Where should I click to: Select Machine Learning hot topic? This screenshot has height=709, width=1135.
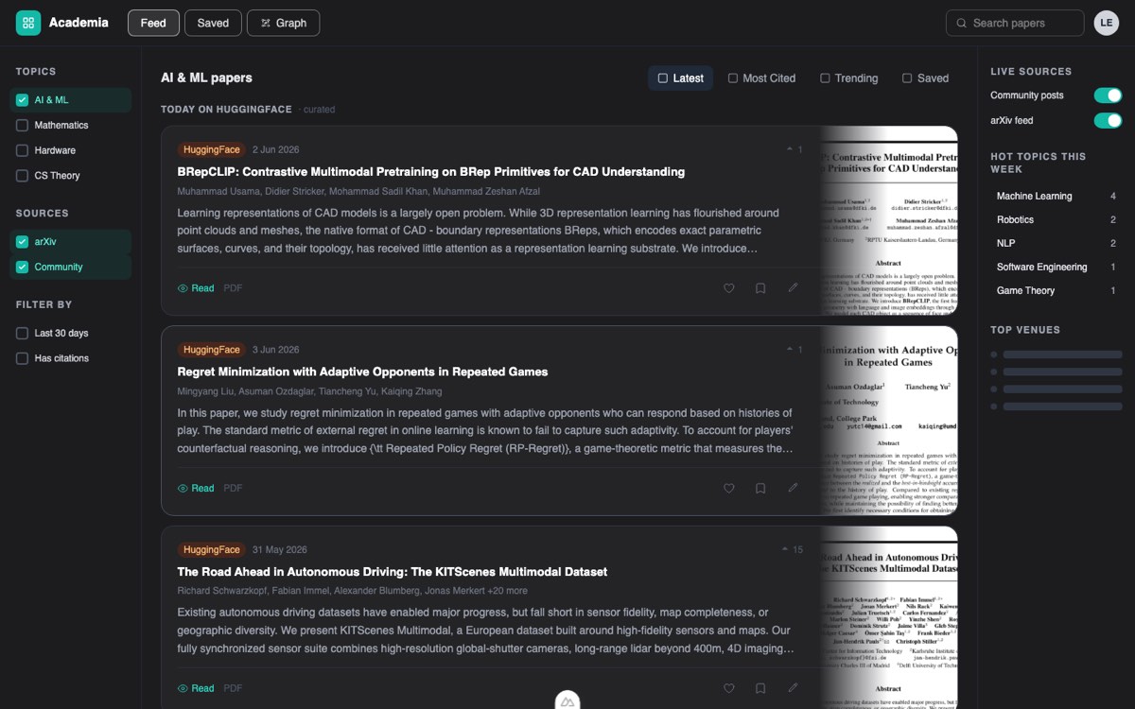pyautogui.click(x=1056, y=197)
